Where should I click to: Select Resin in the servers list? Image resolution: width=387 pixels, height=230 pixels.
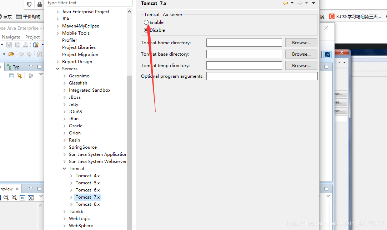74,140
